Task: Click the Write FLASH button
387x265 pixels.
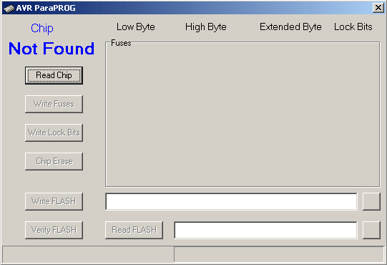Action: coord(54,201)
